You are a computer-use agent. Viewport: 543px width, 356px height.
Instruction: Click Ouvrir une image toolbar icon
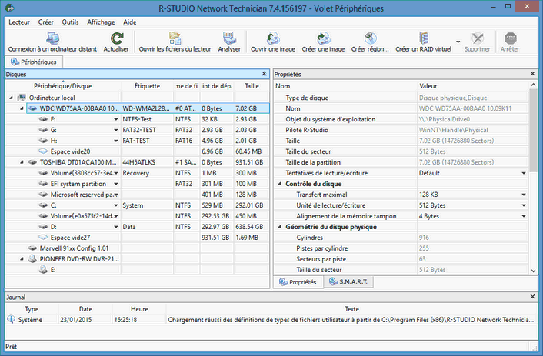[x=273, y=38]
